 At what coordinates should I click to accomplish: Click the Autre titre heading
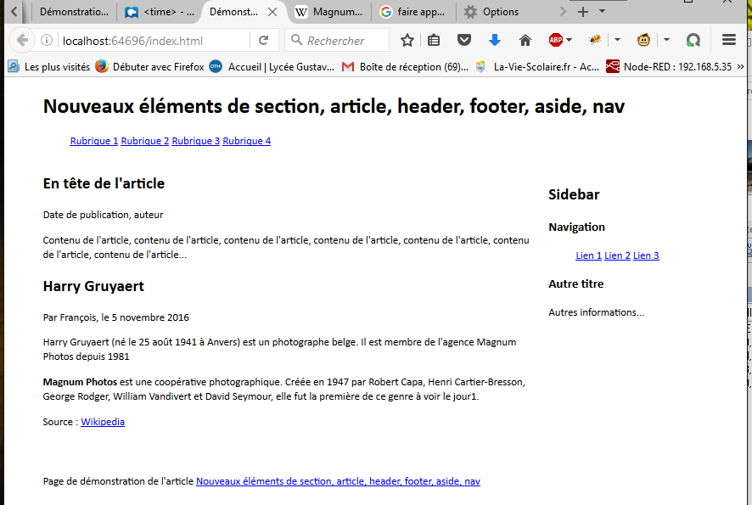[x=576, y=284]
